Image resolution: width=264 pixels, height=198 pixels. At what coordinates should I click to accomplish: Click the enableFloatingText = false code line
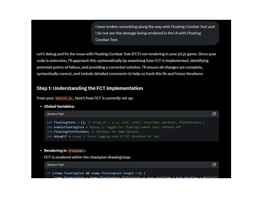click(x=114, y=127)
